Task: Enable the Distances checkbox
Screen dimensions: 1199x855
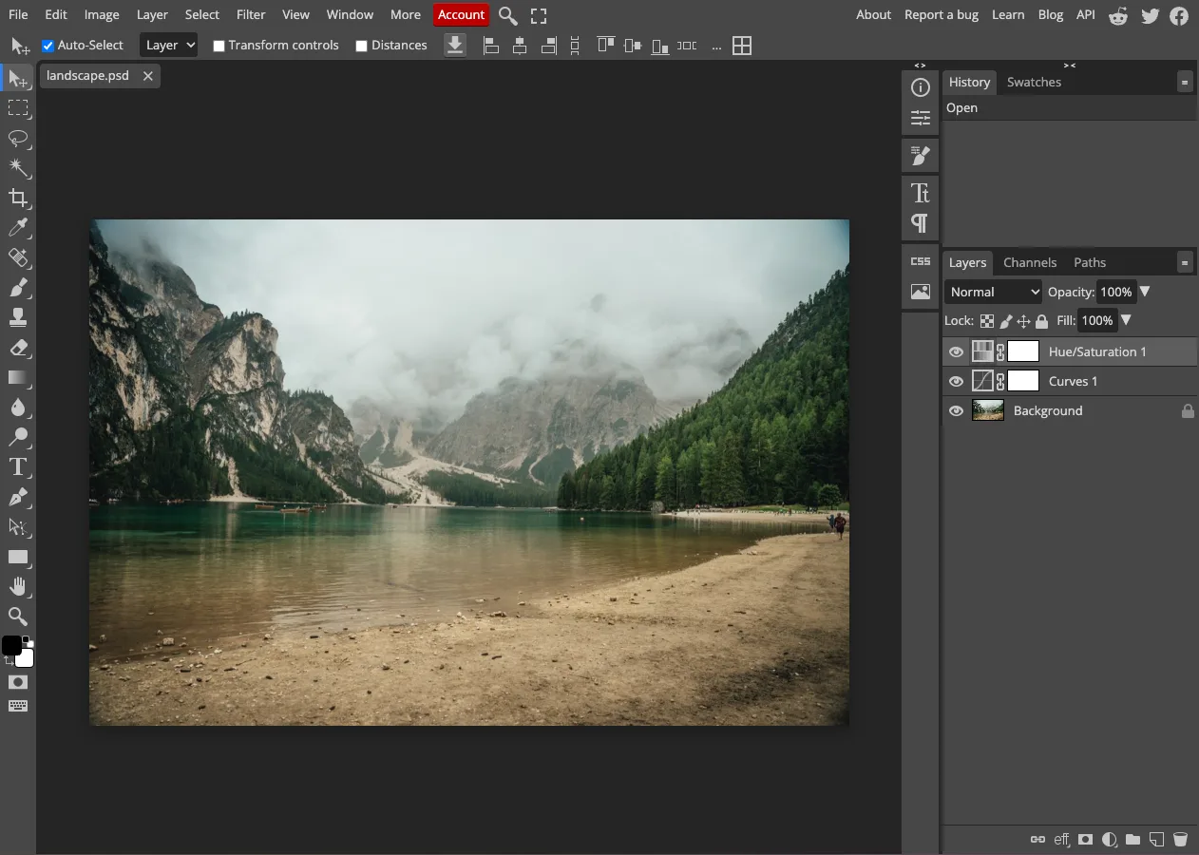Action: 361,46
